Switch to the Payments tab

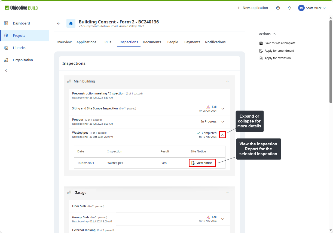click(192, 42)
